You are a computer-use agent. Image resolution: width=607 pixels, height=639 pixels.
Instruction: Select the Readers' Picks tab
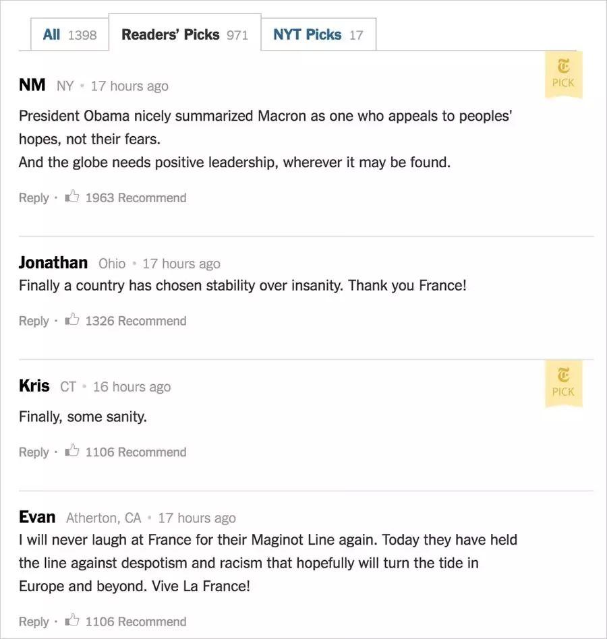tap(185, 34)
